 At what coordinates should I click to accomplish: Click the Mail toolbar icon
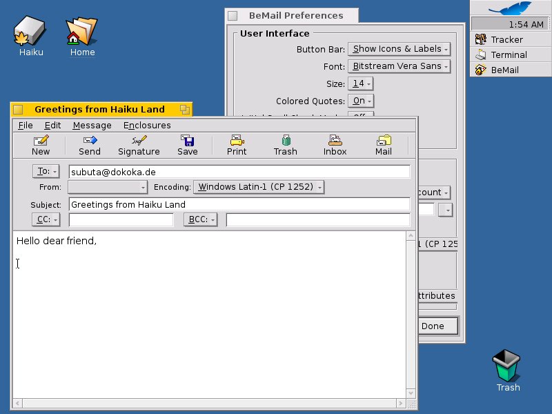click(384, 143)
